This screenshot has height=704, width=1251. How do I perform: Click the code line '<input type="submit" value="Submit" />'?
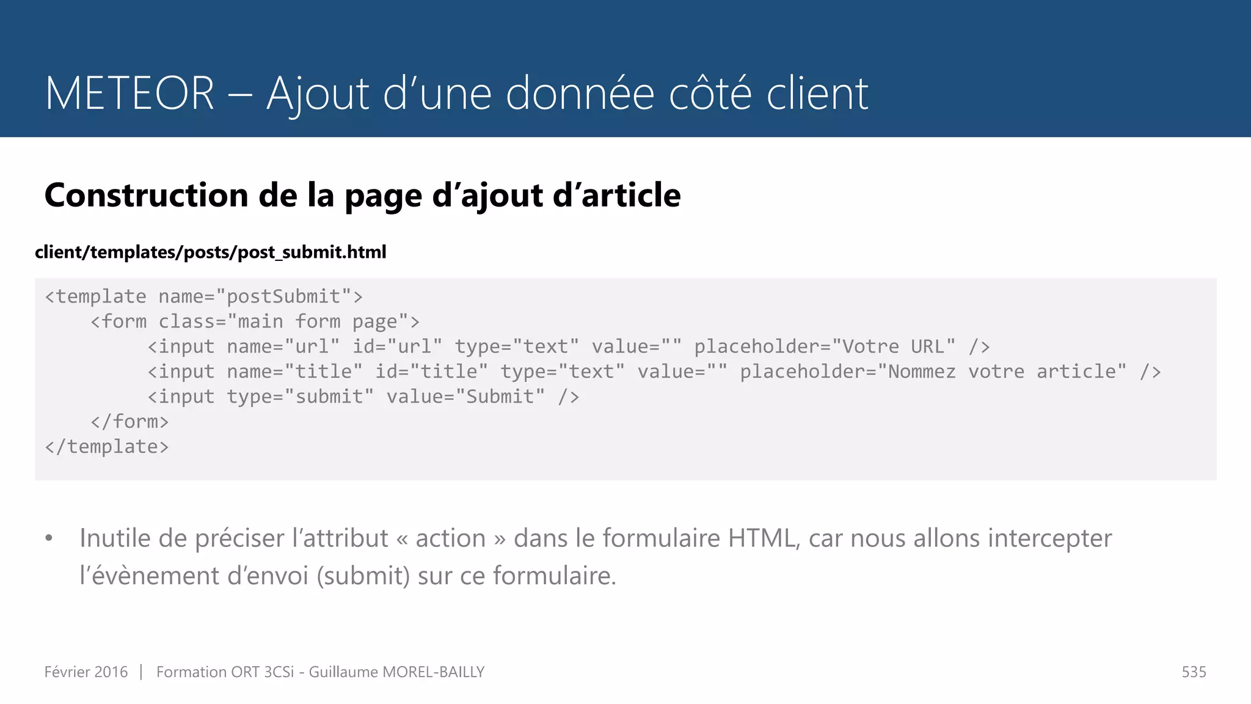pyautogui.click(x=363, y=397)
